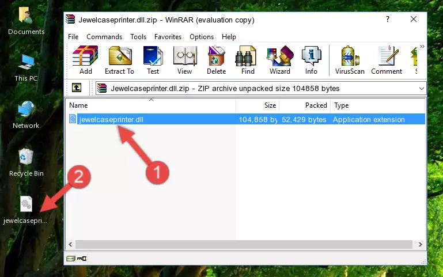
Task: Open the Help menu
Action: point(229,37)
